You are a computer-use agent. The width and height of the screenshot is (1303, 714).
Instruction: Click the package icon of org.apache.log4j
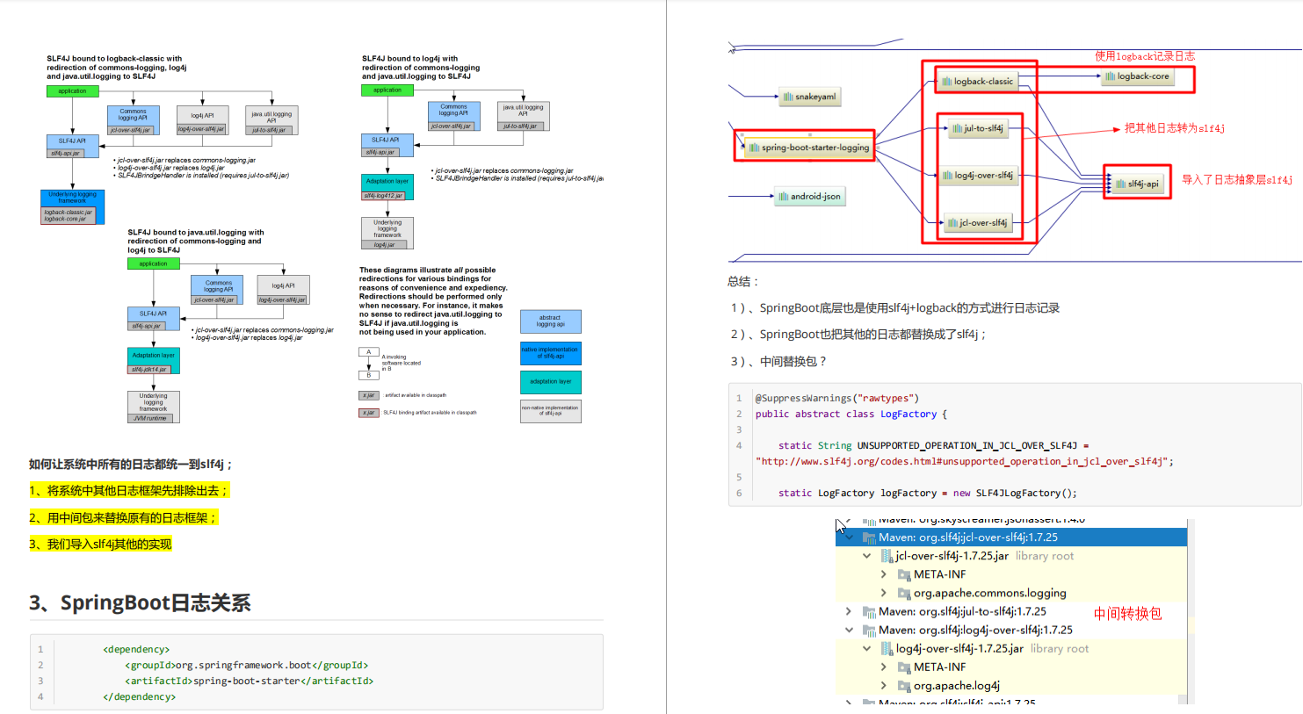(904, 686)
